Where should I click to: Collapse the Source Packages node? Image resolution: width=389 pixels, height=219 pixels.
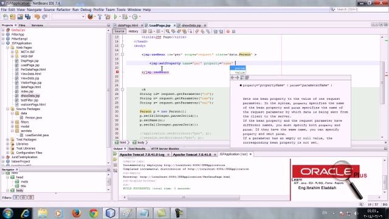[8, 109]
